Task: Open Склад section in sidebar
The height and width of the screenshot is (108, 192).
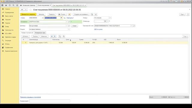Action: pos(7,27)
